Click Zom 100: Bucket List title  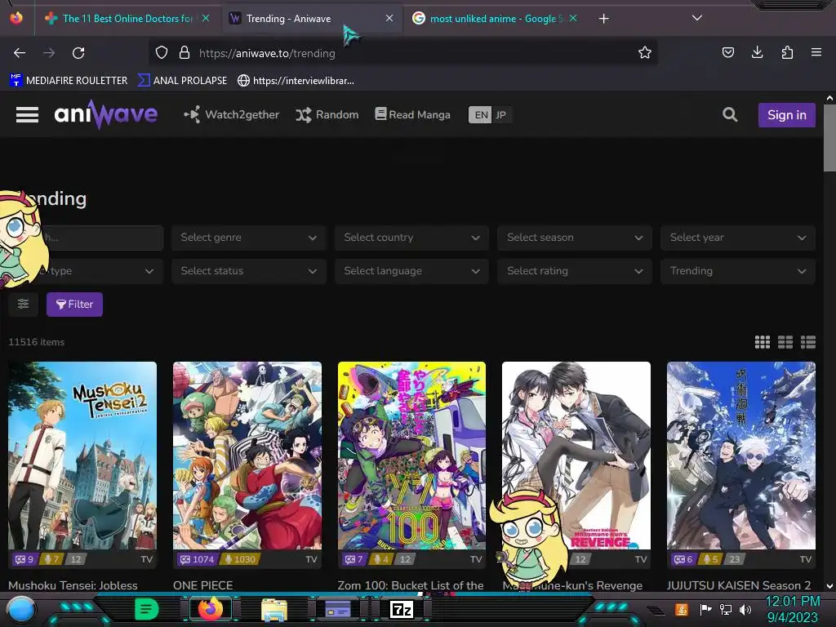[411, 585]
